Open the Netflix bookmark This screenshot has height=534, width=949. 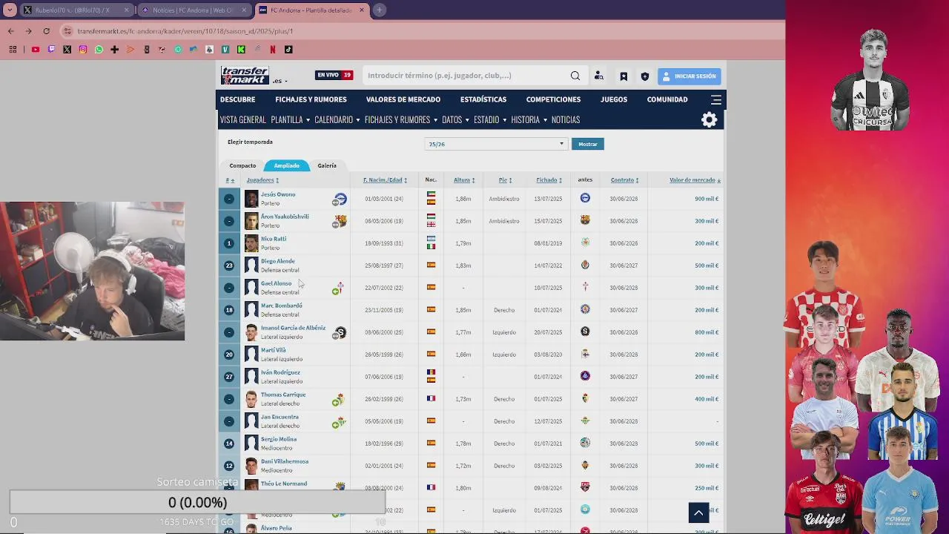273,50
